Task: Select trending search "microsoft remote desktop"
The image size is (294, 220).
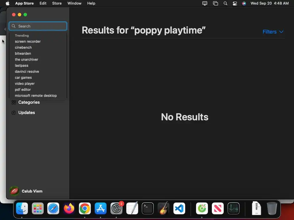Action: coord(36,96)
